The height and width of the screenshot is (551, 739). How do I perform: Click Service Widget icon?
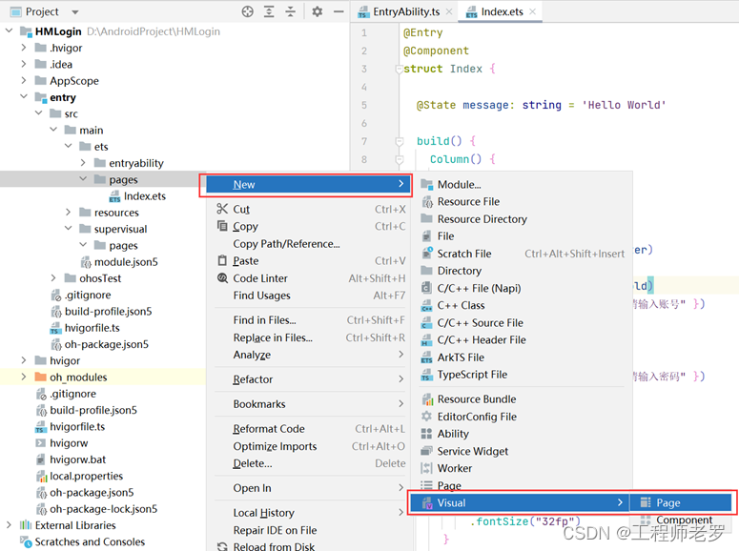coord(426,451)
